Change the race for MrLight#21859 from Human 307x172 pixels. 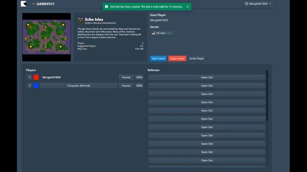coord(126,77)
